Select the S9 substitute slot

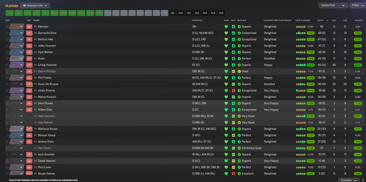coord(172,13)
